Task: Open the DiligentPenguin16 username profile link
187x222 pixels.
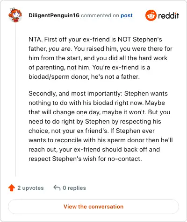Action: pyautogui.click(x=54, y=15)
